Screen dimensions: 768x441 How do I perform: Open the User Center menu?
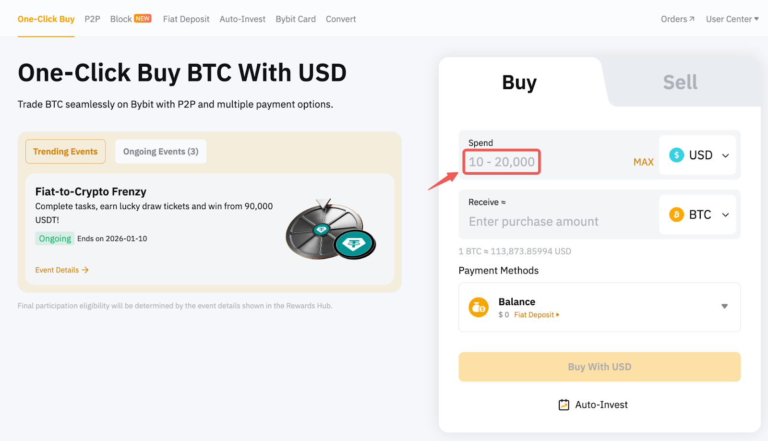tap(732, 19)
